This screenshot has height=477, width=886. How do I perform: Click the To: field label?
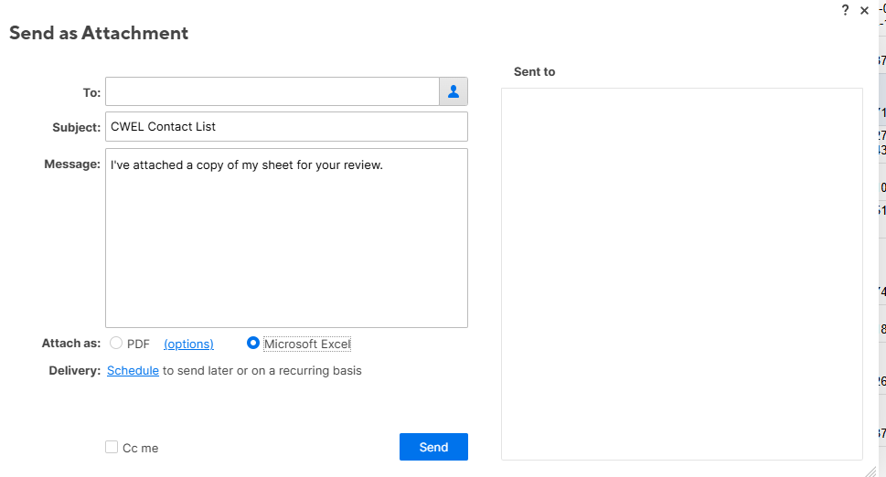pyautogui.click(x=91, y=92)
